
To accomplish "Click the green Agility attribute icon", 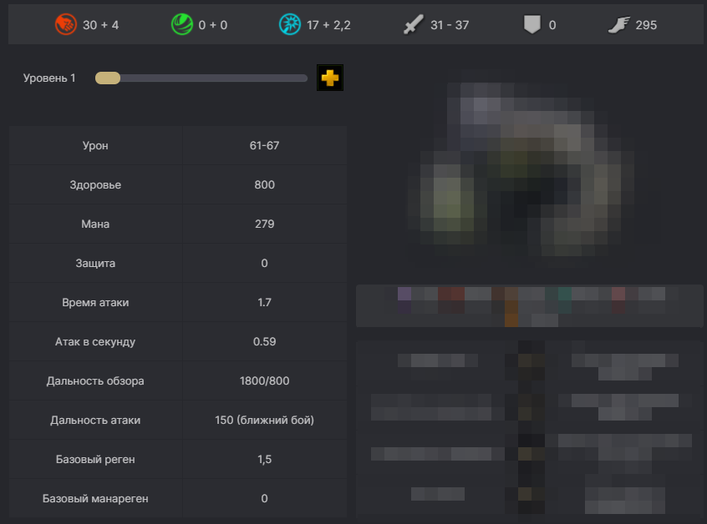I will pos(182,25).
